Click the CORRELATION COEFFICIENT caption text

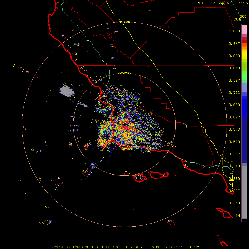pyautogui.click(x=87, y=247)
